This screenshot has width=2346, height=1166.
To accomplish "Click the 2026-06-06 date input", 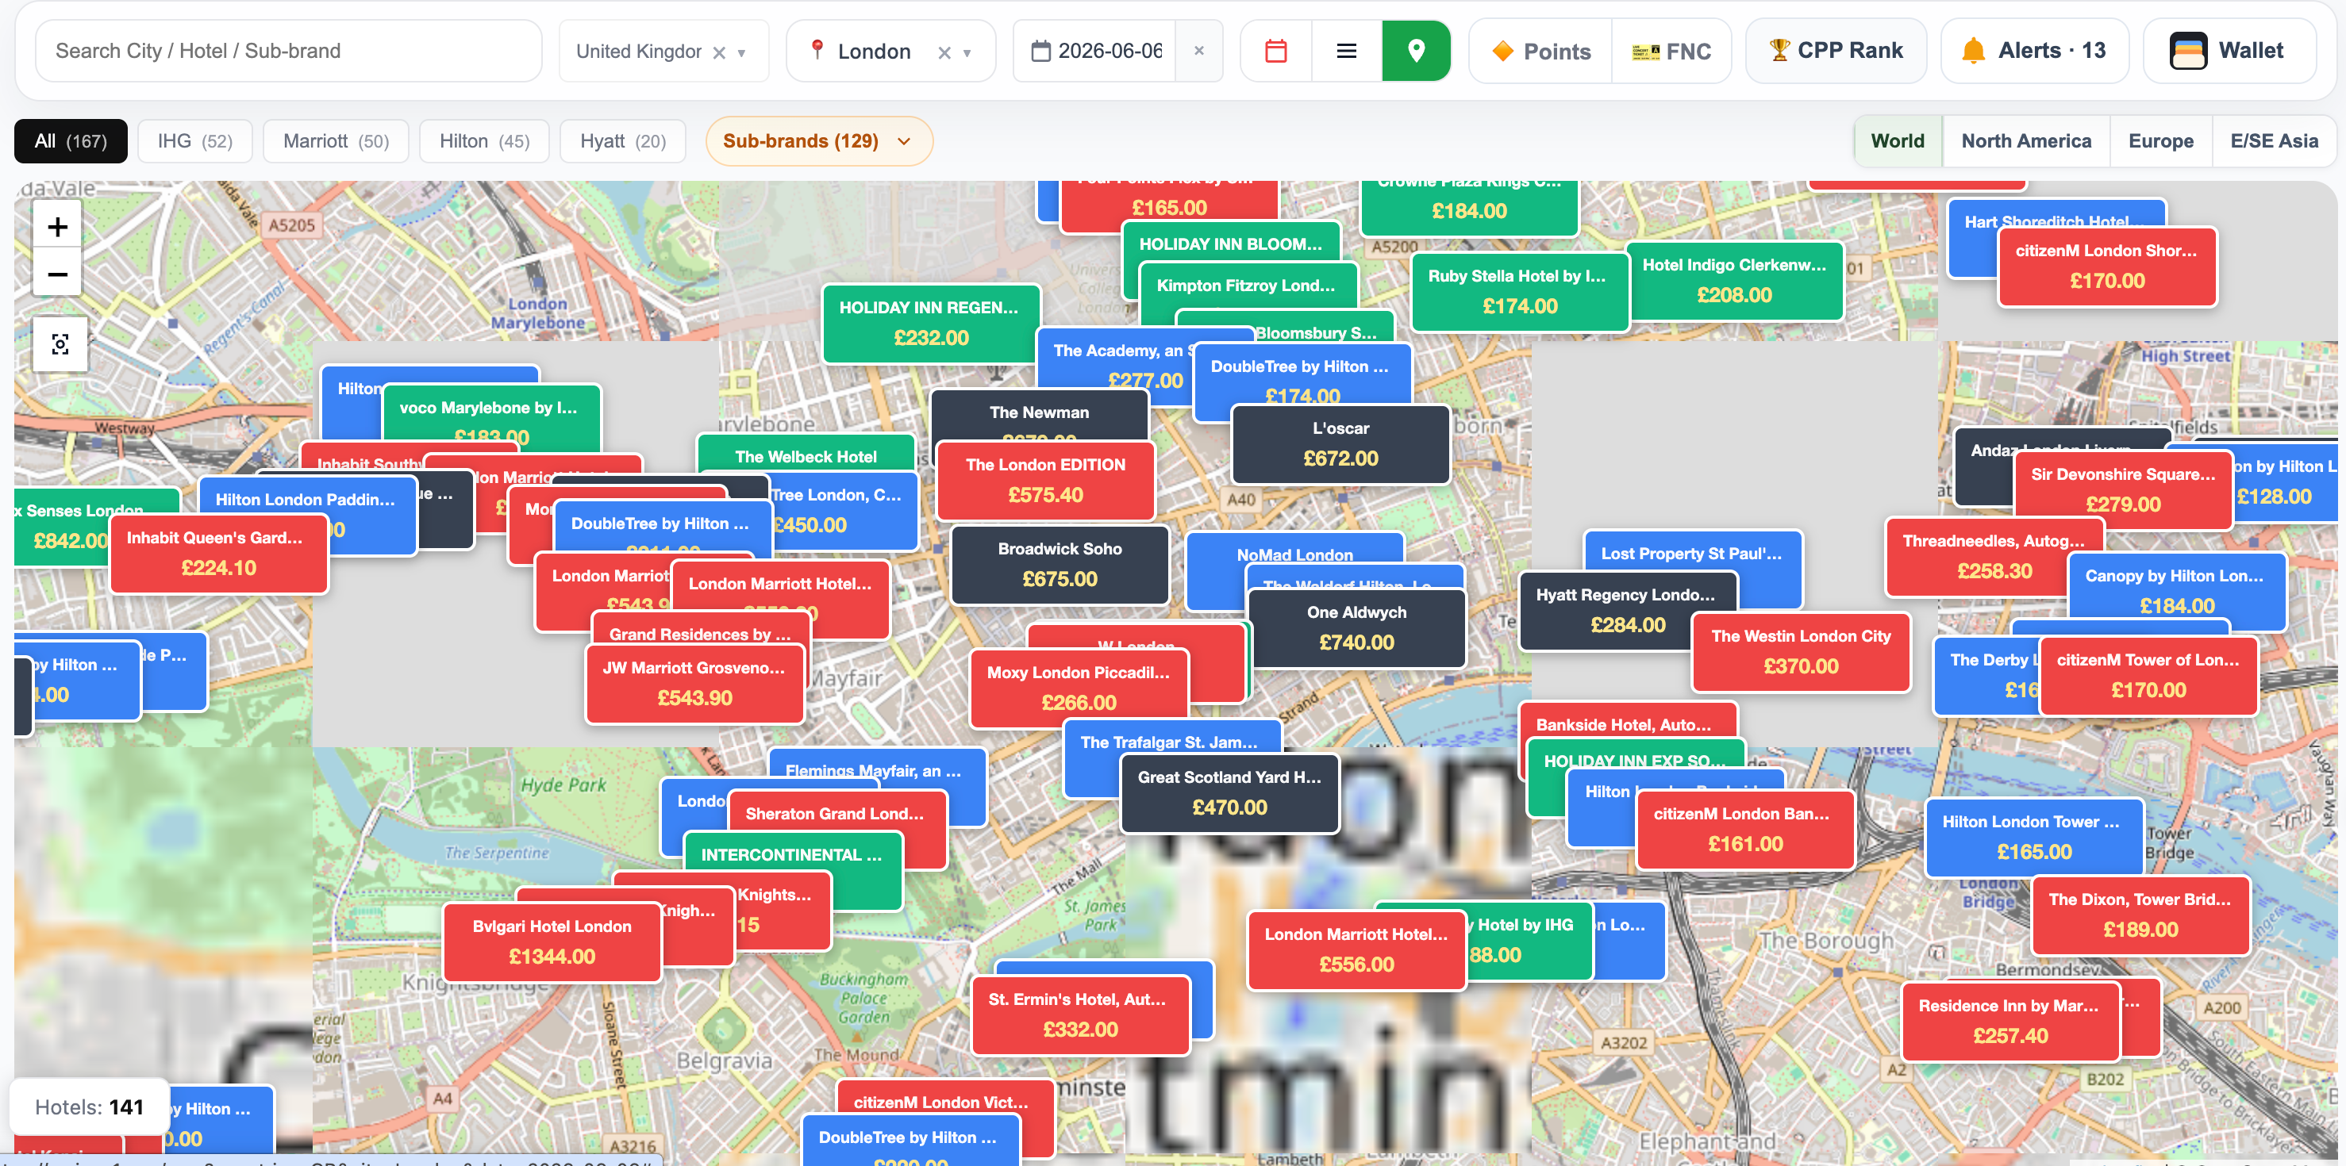I will click(1110, 51).
